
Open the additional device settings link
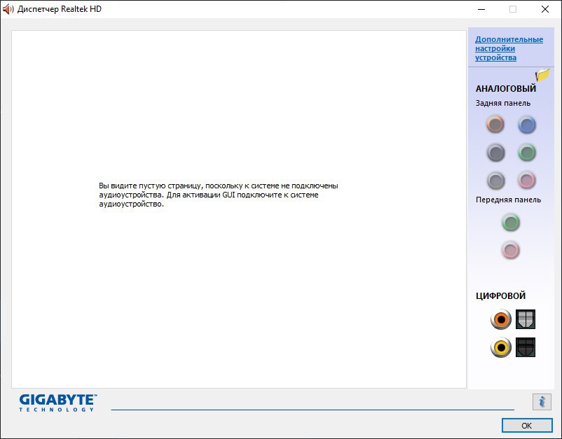coord(509,48)
